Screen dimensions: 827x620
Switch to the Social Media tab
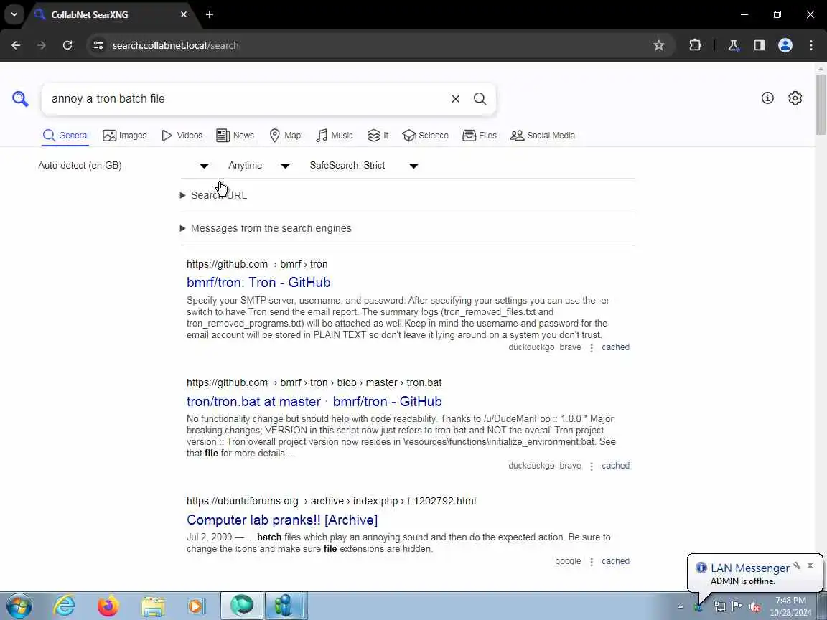click(x=543, y=136)
